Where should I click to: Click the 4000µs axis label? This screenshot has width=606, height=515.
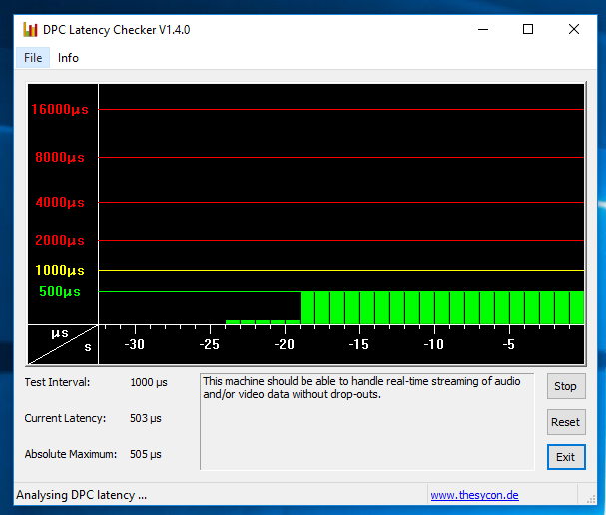coord(60,202)
